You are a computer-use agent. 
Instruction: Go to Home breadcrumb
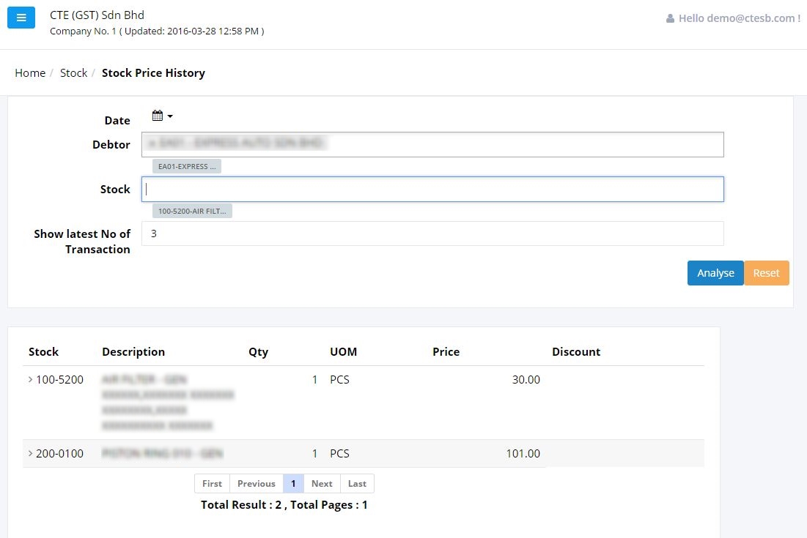(30, 73)
